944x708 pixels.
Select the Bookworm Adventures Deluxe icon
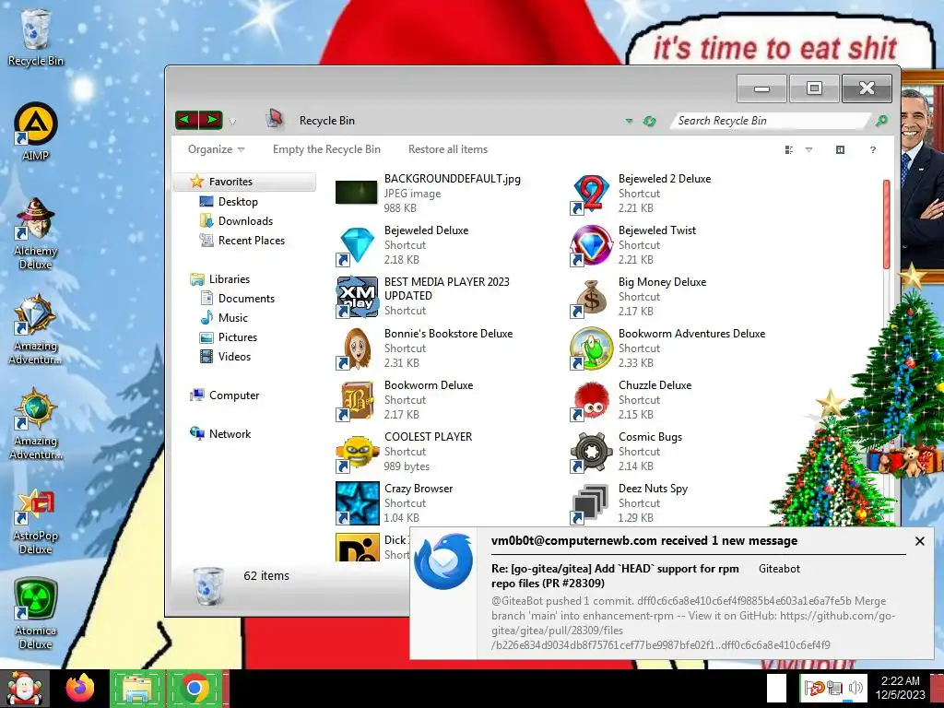591,348
